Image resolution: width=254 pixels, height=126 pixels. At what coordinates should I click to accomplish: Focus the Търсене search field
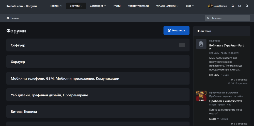227,18
